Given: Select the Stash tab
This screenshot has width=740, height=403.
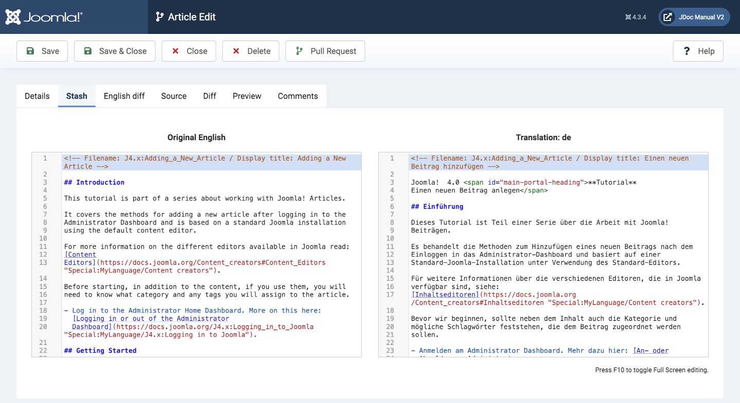Looking at the screenshot, I should (x=77, y=96).
